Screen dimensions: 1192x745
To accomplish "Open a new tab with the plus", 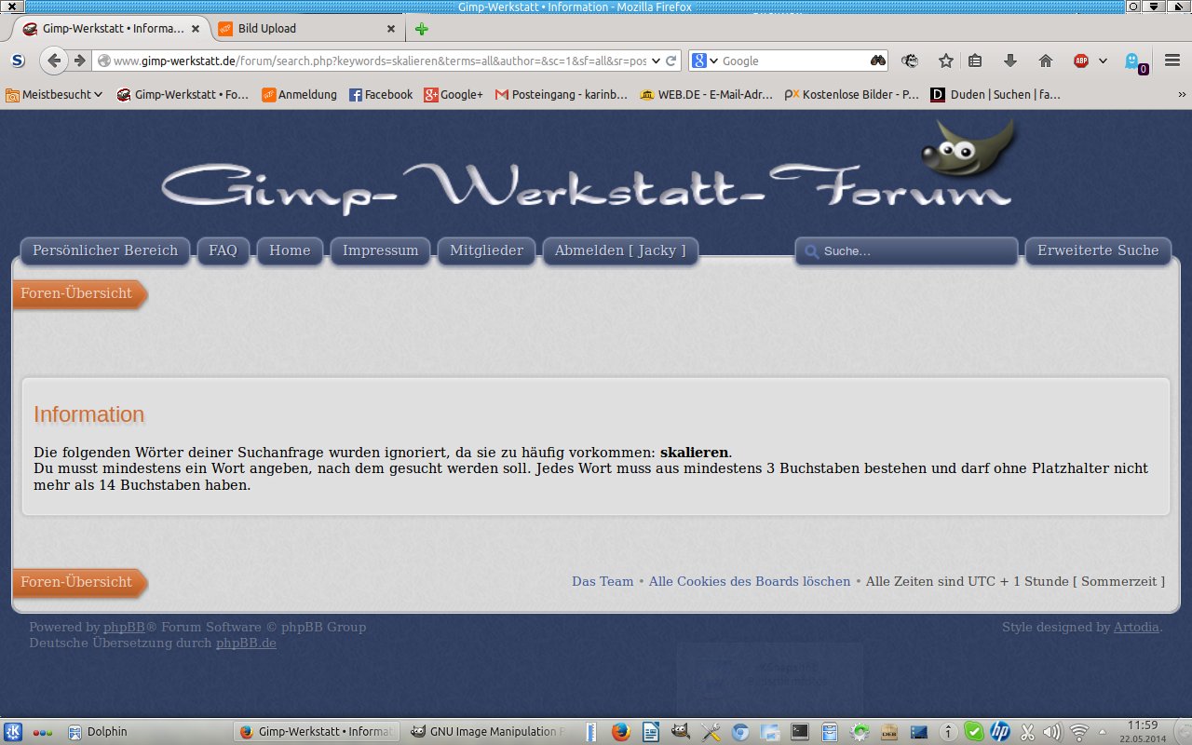I will [x=421, y=29].
